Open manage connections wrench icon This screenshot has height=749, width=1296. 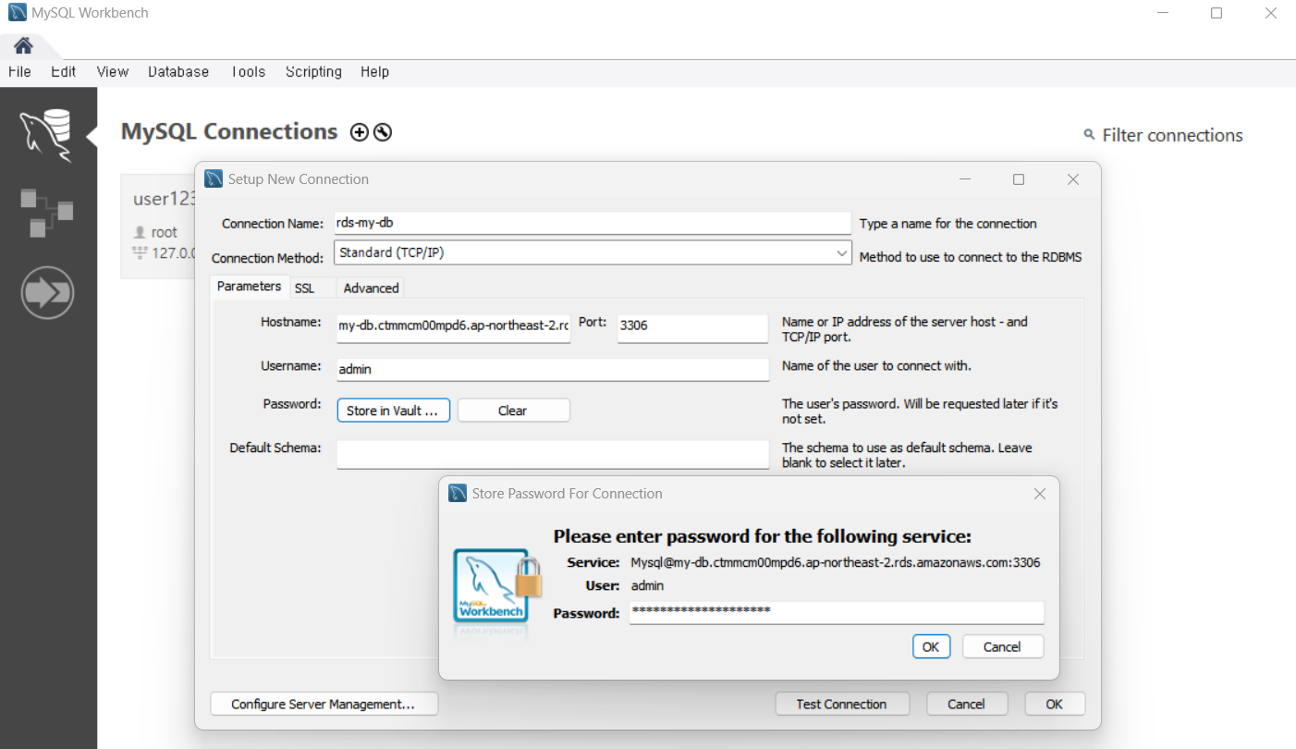pyautogui.click(x=383, y=132)
